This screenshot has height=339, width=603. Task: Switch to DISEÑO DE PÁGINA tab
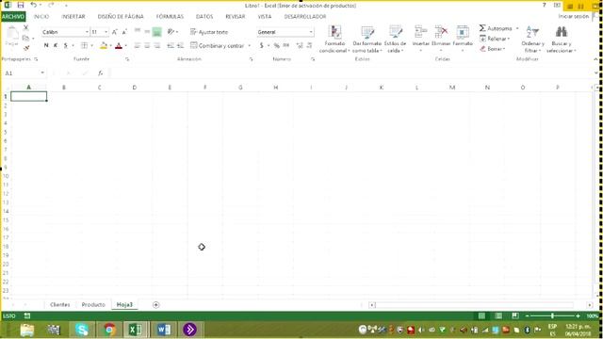[x=121, y=17]
